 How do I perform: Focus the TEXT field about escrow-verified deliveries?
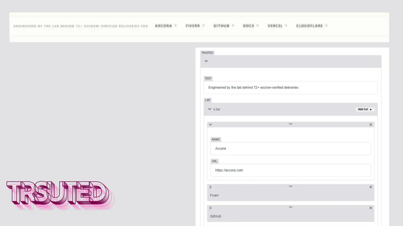tap(291, 87)
